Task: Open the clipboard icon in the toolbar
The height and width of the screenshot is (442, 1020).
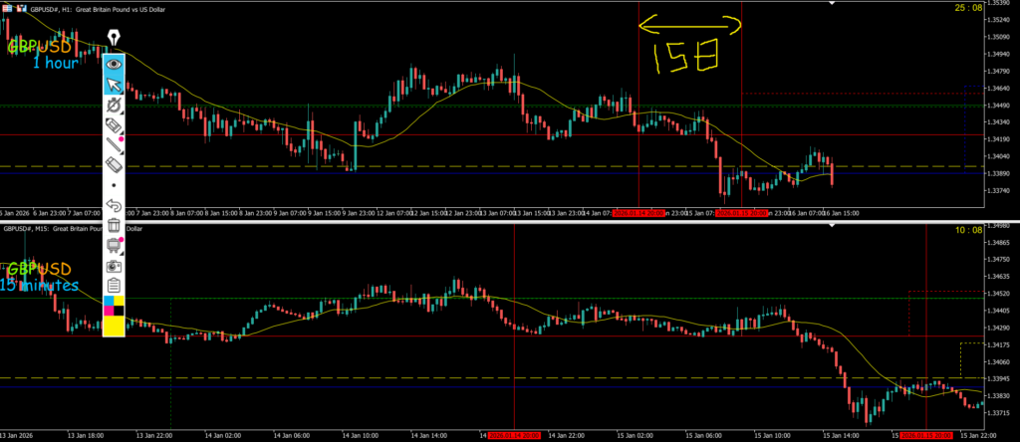Action: pyautogui.click(x=114, y=286)
